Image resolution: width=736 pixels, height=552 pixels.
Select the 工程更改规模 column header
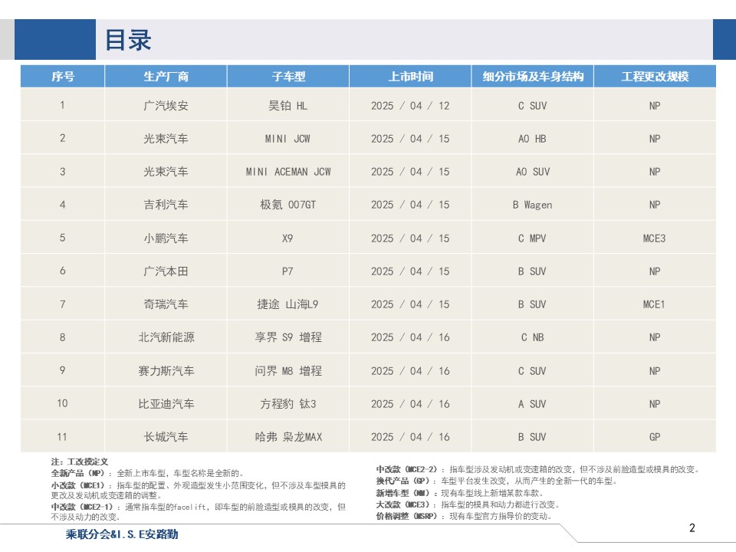(655, 76)
